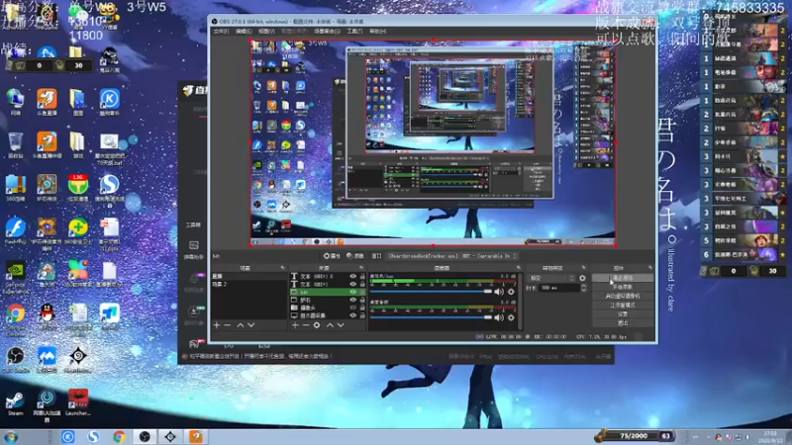The image size is (792, 445).
Task: Open Steam desktop shortcut
Action: coord(15,403)
